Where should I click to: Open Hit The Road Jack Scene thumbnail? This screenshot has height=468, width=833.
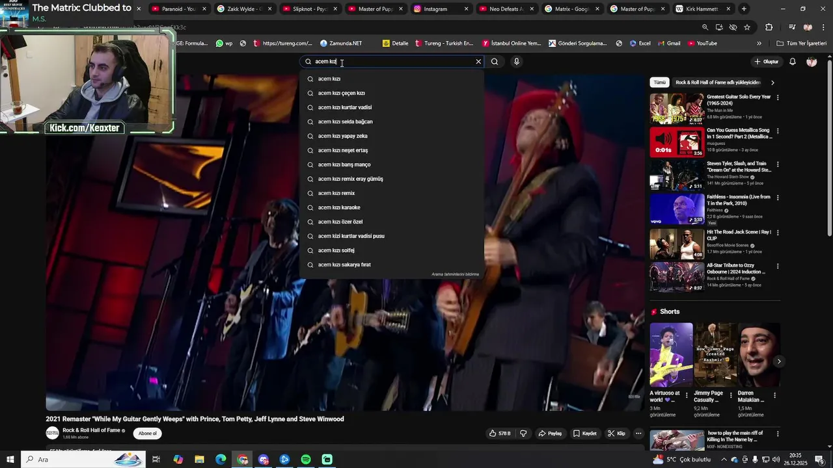pos(677,244)
